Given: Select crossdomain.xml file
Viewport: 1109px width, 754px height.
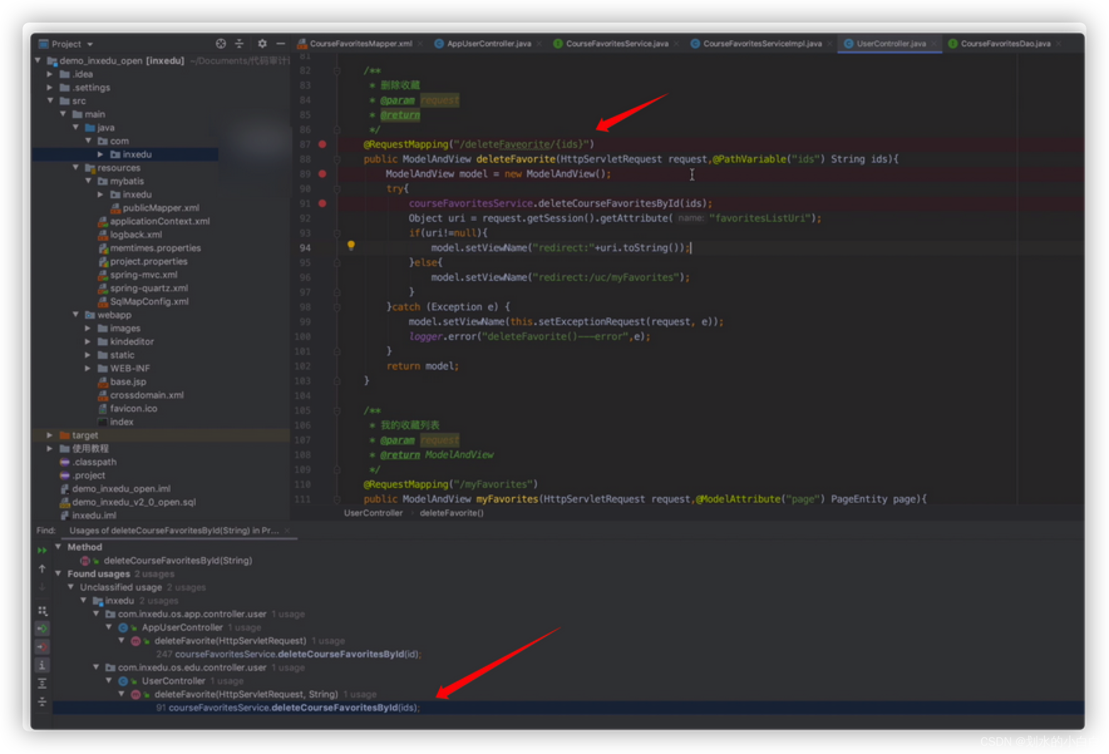Looking at the screenshot, I should point(147,395).
